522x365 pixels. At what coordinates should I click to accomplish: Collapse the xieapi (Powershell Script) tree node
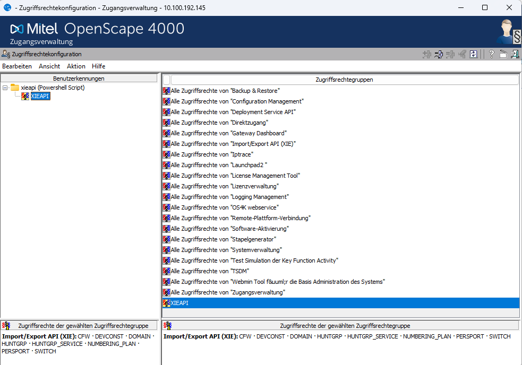pyautogui.click(x=5, y=88)
